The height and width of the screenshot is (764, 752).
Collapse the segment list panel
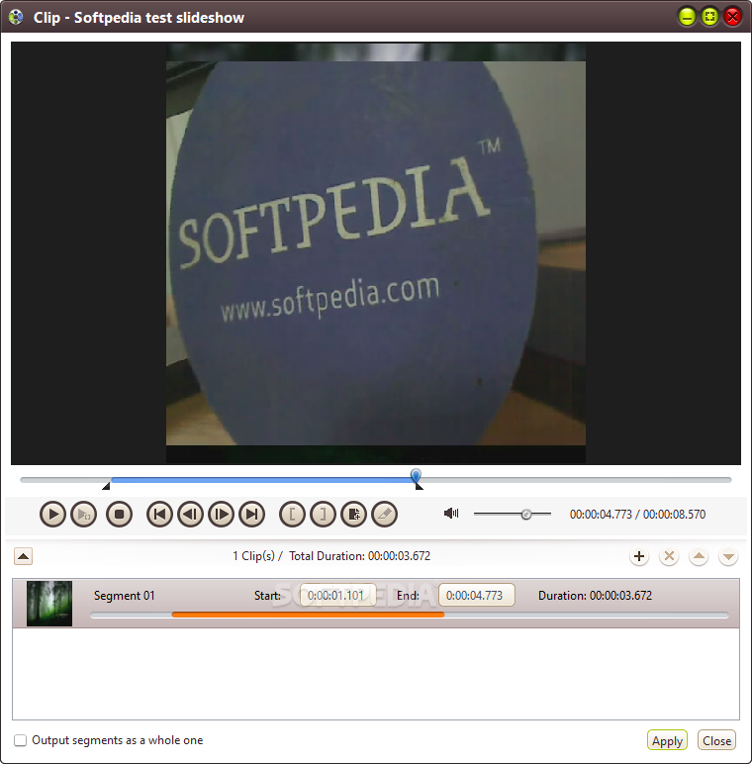pyautogui.click(x=23, y=556)
